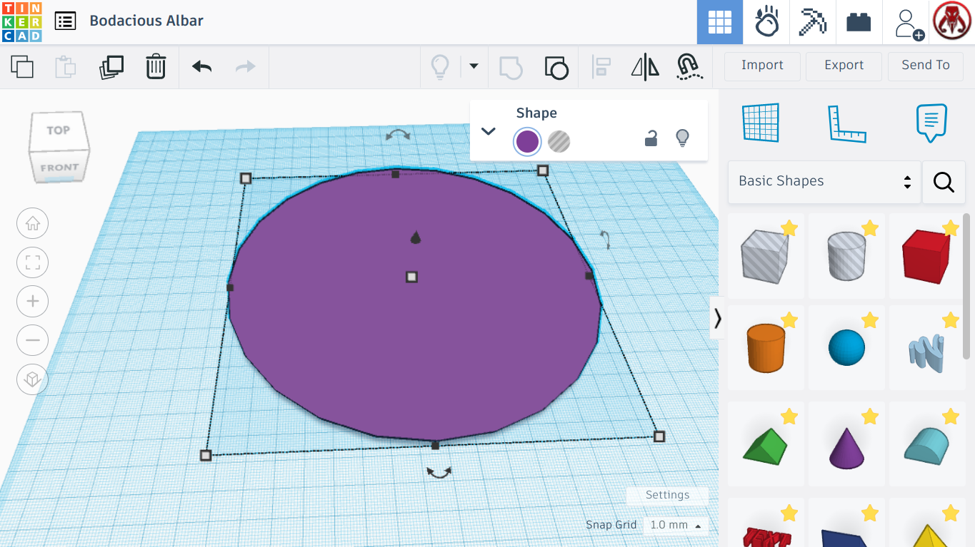Search shapes with magnifier icon
The height and width of the screenshot is (547, 975).
point(944,183)
